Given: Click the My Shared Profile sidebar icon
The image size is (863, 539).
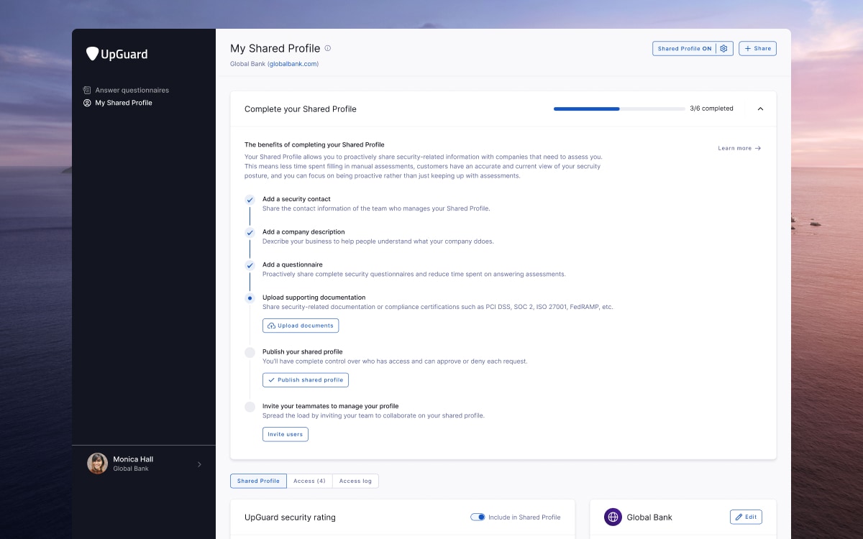Looking at the screenshot, I should click(87, 103).
